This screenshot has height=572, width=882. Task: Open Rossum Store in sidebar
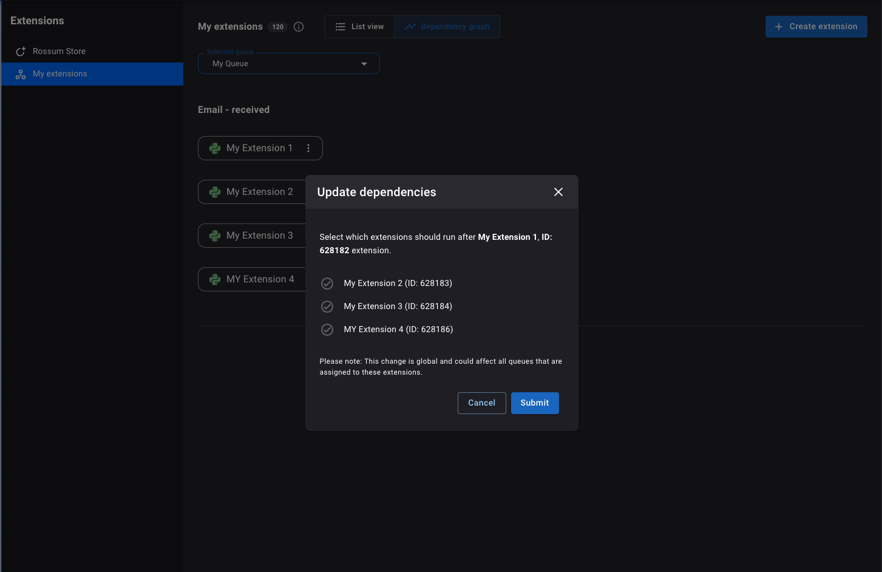(92, 52)
